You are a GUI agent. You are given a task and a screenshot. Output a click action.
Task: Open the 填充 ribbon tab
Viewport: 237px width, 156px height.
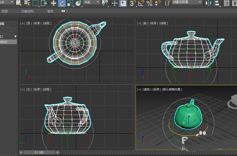click(x=50, y=11)
